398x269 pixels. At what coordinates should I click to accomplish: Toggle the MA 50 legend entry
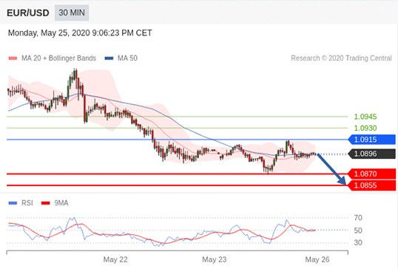121,58
